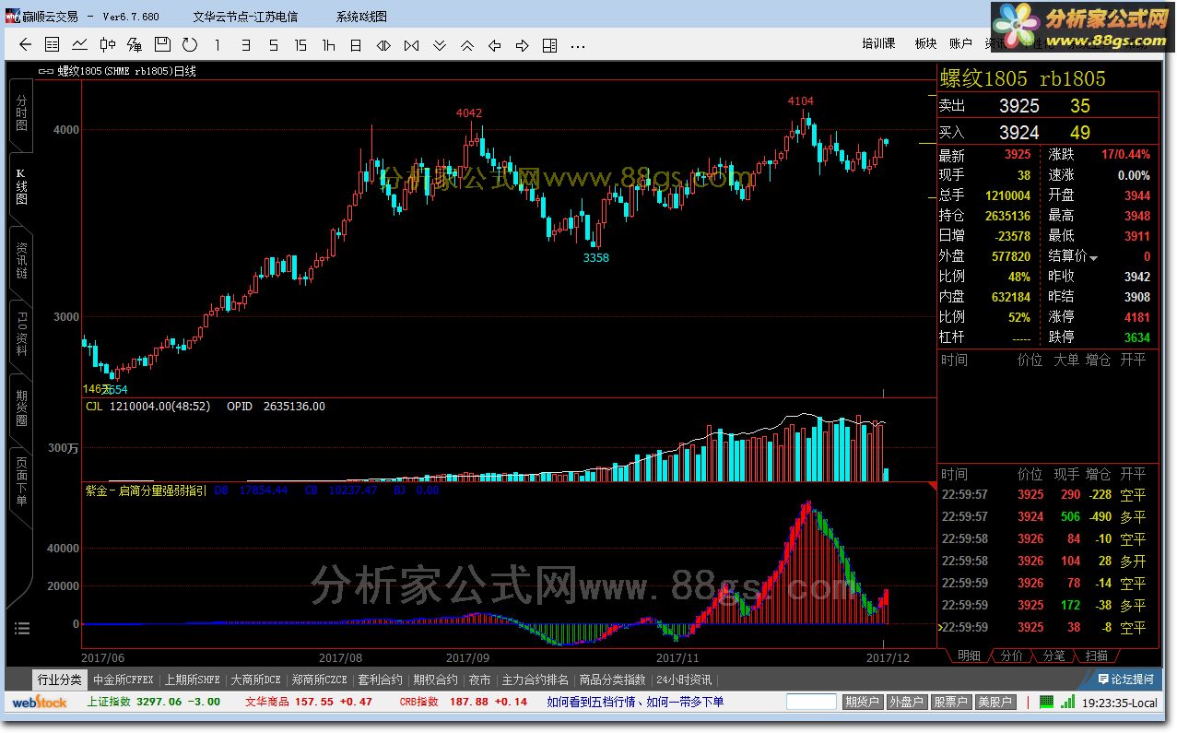Select the 页面下单 side tab
This screenshot has width=1177, height=733.
(21, 481)
